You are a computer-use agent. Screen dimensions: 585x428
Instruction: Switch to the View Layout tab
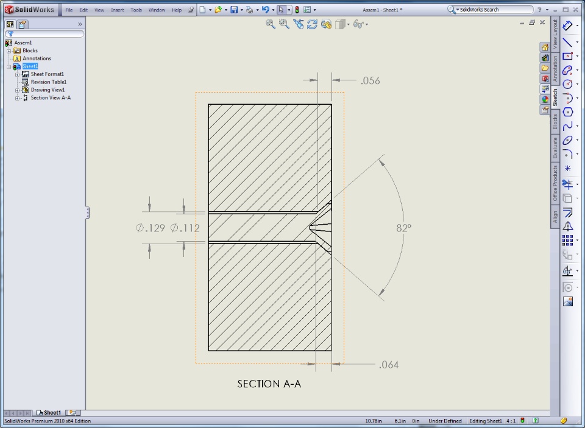555,34
